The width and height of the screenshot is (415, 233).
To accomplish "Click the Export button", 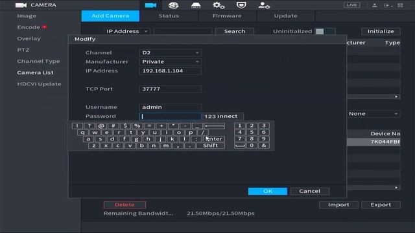I will click(x=381, y=205).
